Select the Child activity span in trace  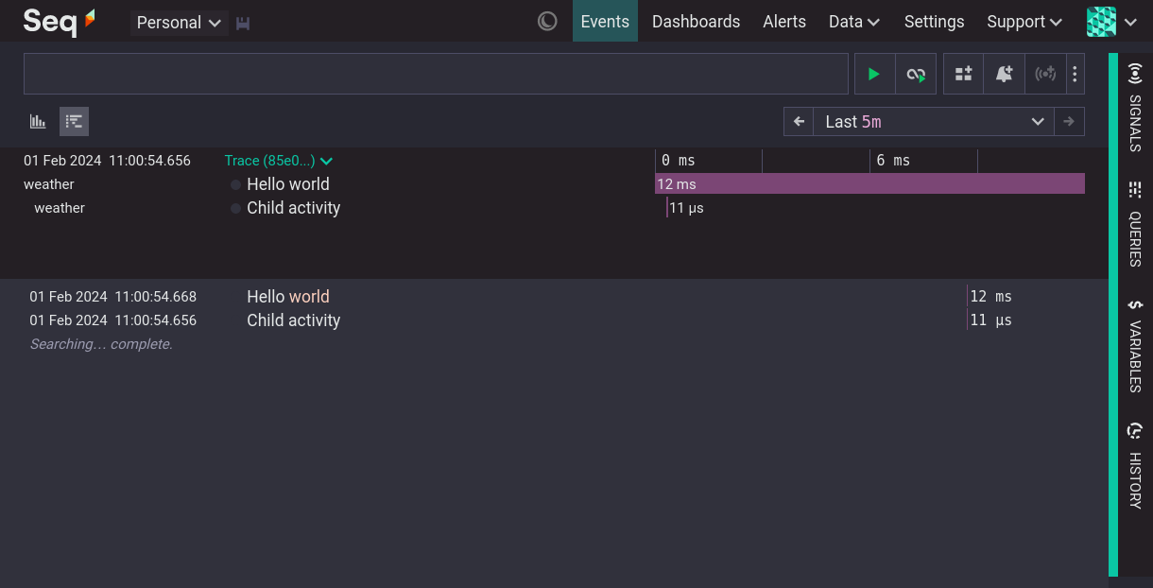pos(293,208)
